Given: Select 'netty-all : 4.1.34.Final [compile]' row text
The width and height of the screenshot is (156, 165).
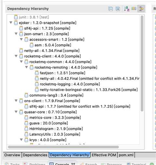Looking at the screenshot, I should click(x=52, y=51).
